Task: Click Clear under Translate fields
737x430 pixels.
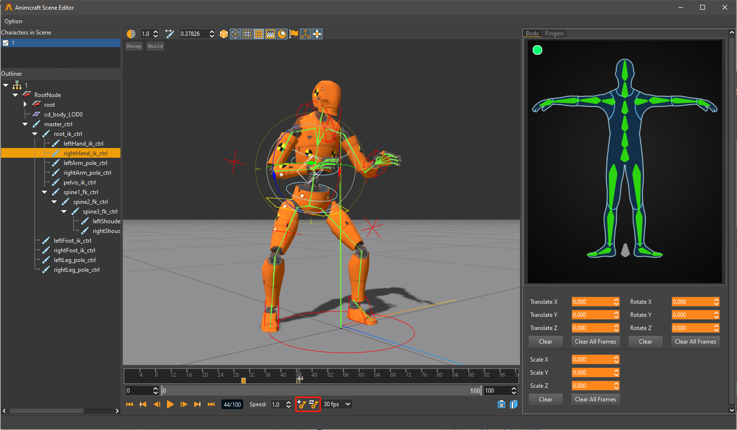Action: [x=545, y=342]
